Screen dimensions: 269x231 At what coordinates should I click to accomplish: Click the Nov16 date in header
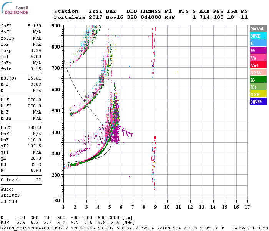click(x=115, y=17)
